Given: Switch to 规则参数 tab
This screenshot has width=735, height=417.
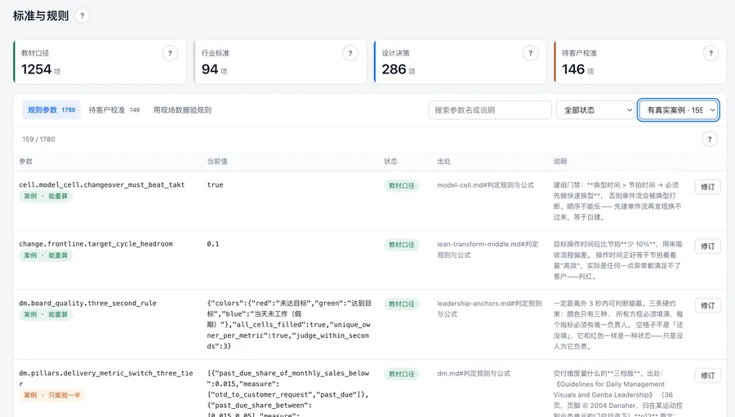Looking at the screenshot, I should (x=51, y=110).
